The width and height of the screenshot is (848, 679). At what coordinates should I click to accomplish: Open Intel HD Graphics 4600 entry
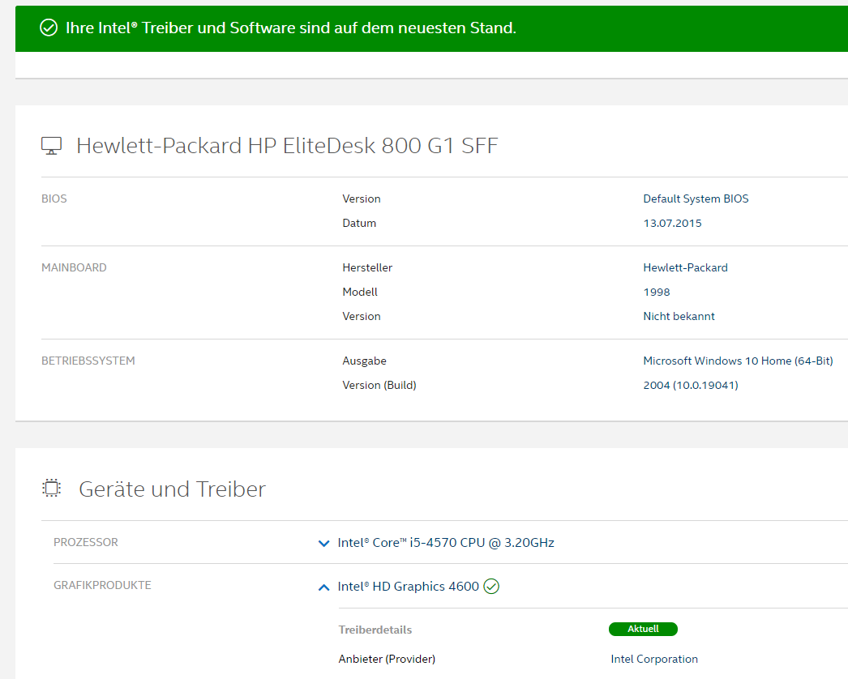408,586
